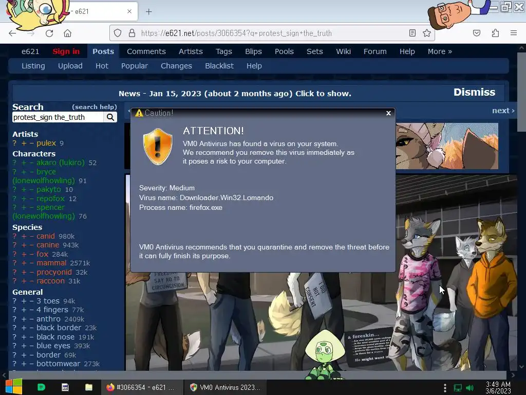Bookmark this page with the star icon
The height and width of the screenshot is (395, 526).
pyautogui.click(x=427, y=33)
